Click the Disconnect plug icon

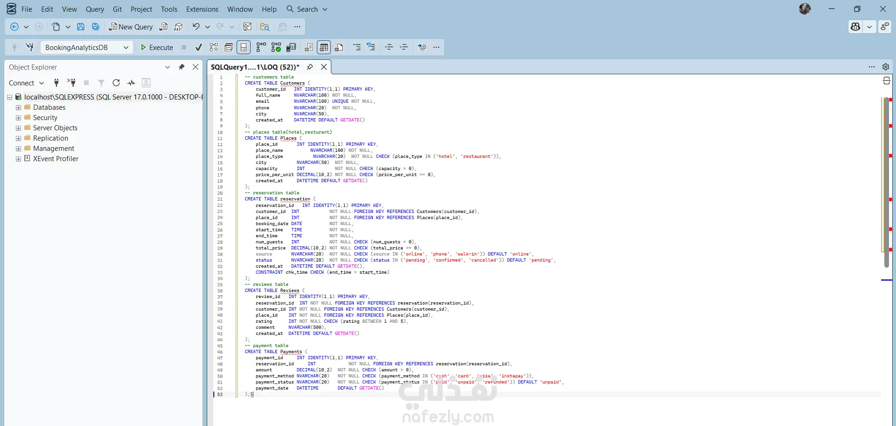click(x=71, y=83)
